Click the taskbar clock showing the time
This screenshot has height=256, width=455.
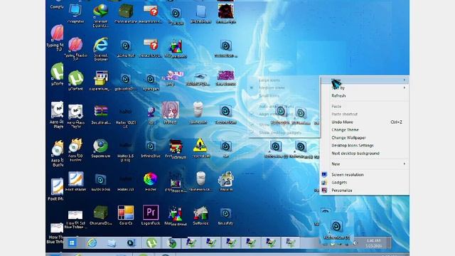[x=373, y=243]
